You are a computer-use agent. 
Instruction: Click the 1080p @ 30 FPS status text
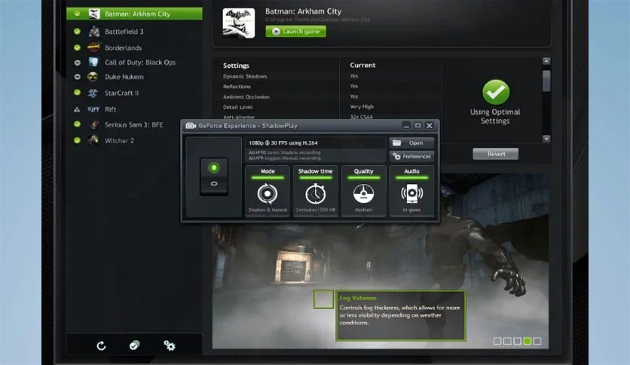click(x=283, y=143)
